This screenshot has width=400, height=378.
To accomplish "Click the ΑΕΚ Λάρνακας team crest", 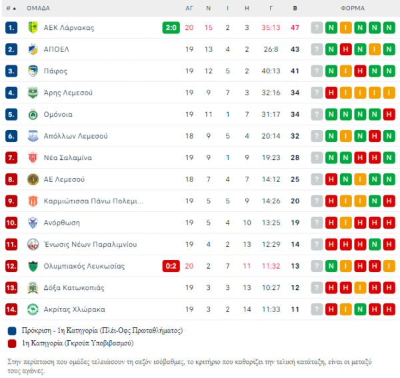I will click(x=33, y=27).
